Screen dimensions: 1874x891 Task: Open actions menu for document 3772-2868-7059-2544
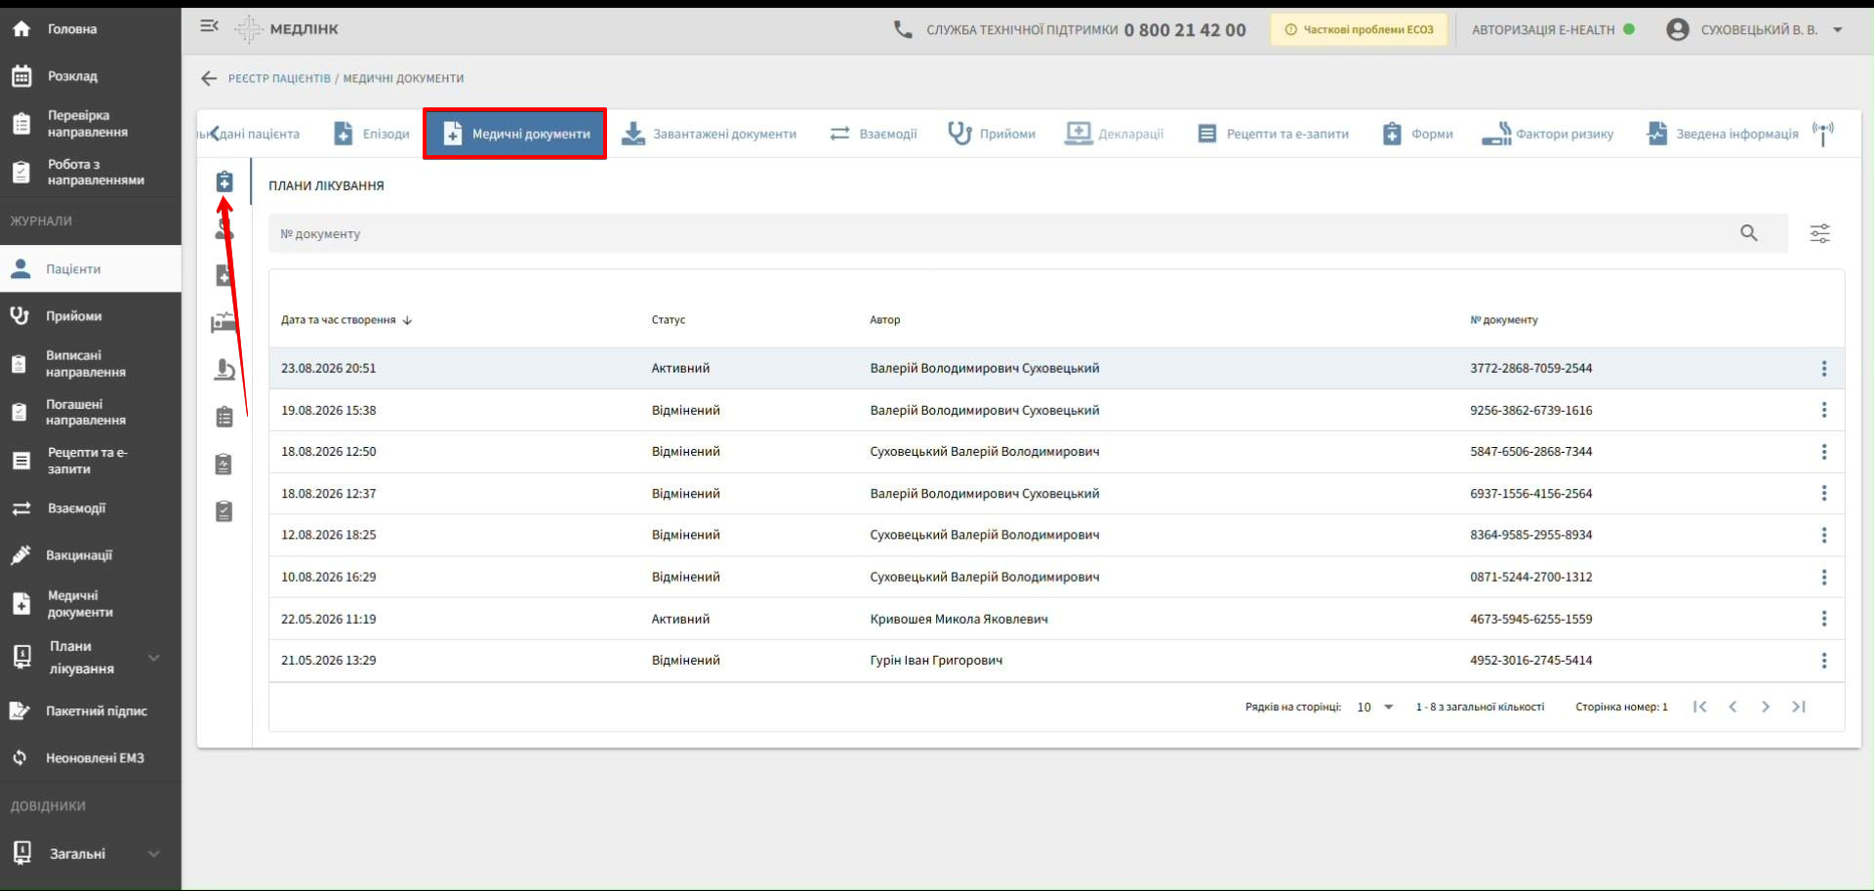[1823, 368]
